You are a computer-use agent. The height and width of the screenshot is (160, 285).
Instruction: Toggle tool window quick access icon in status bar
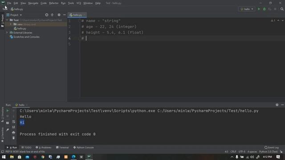click(x=2, y=152)
